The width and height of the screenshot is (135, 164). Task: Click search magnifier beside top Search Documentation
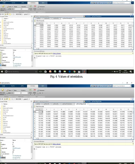coord(130,3)
